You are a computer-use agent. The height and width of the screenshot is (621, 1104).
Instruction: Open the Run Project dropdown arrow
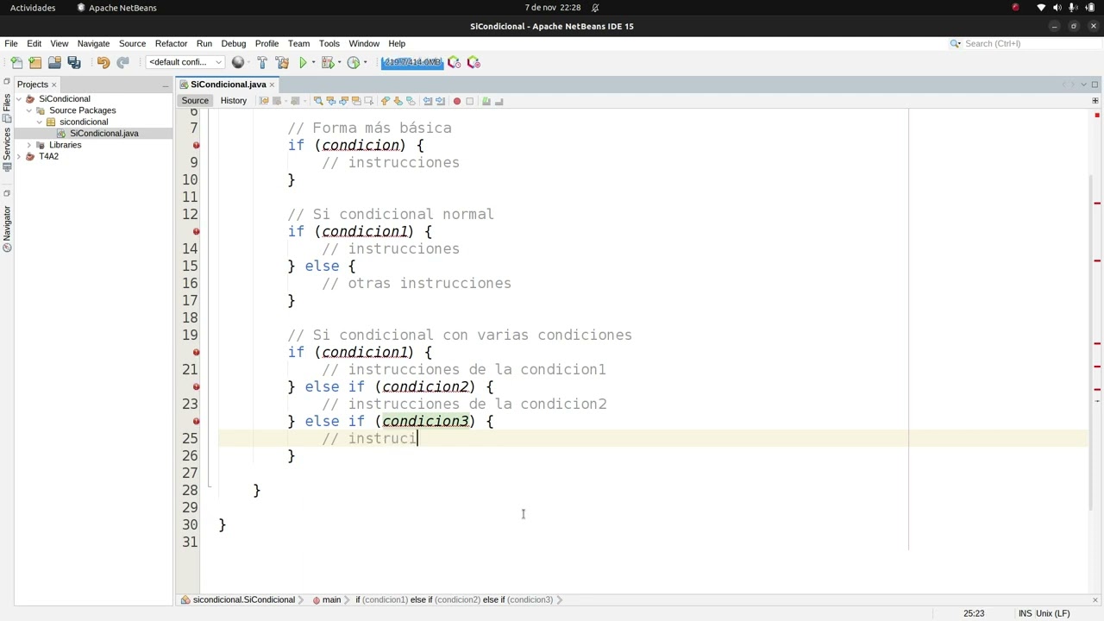[313, 62]
